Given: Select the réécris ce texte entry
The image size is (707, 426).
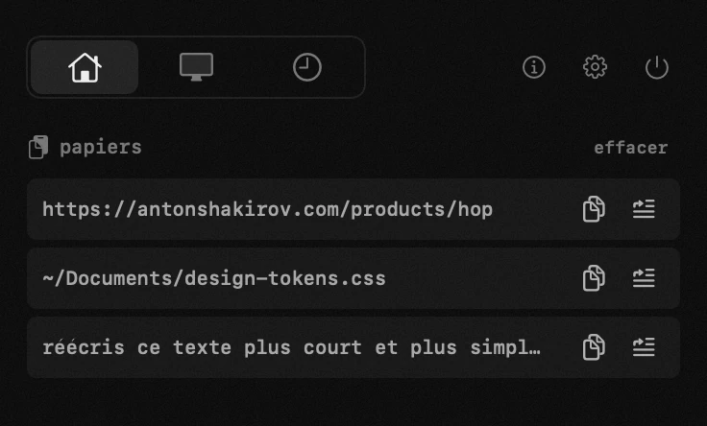Looking at the screenshot, I should click(x=353, y=347).
